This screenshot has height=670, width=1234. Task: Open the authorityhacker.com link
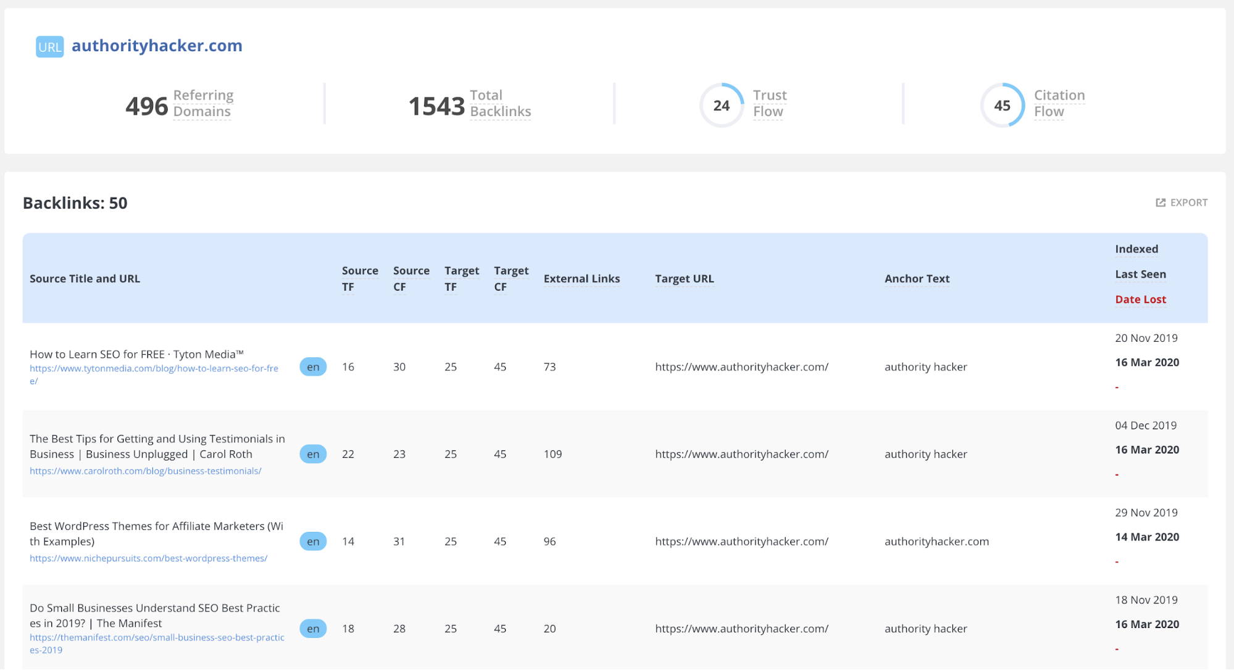pyautogui.click(x=157, y=46)
